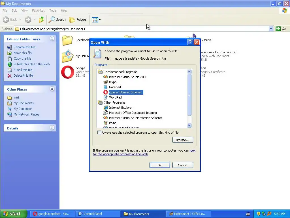Switch to Retirement Office taskbar window
The width and height of the screenshot is (290, 218).
[188, 214]
